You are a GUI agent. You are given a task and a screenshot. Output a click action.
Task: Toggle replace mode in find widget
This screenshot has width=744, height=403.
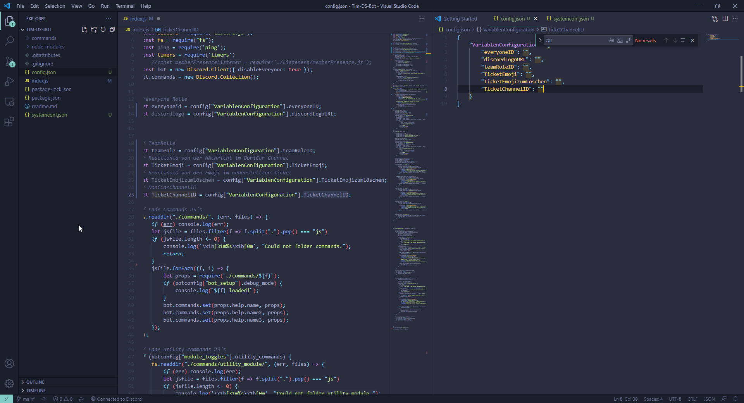[540, 40]
